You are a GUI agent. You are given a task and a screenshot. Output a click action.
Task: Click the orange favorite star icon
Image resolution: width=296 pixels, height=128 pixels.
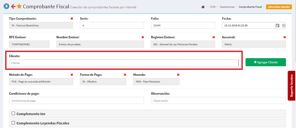19,6
